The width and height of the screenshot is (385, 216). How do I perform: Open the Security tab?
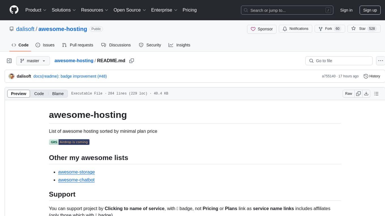150,45
